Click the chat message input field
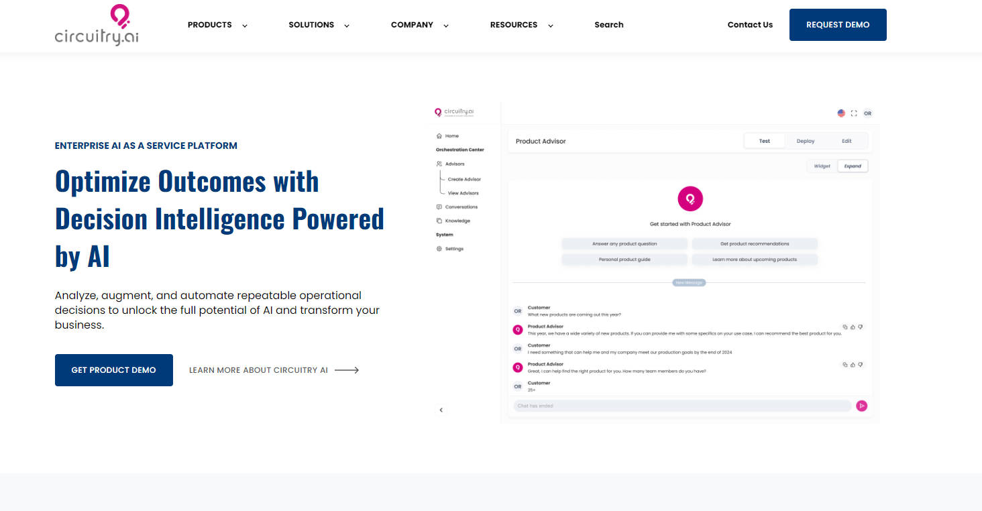 [681, 406]
